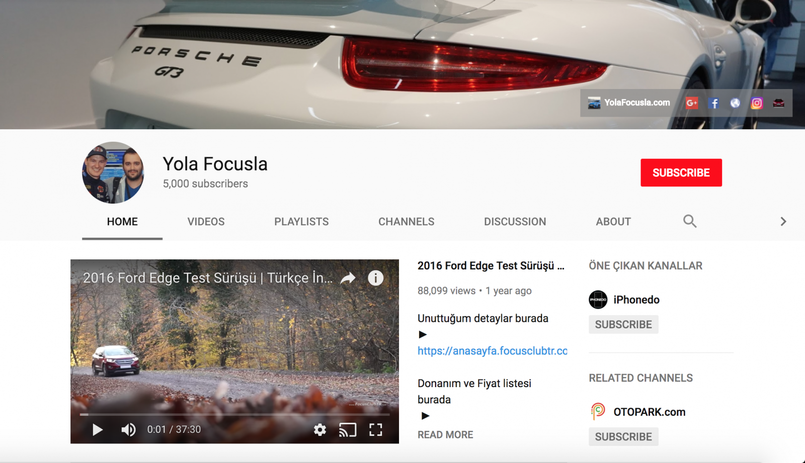Viewport: 805px width, 463px height.
Task: Open the 2016 Ford Edge Test Sürüşü title
Action: [491, 266]
